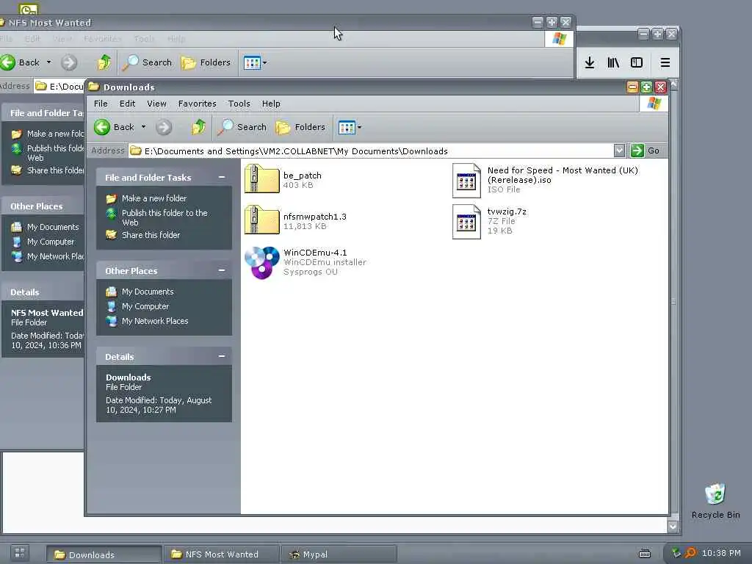Image resolution: width=752 pixels, height=564 pixels.
Task: Open Search in the Downloads toolbar
Action: coord(241,127)
